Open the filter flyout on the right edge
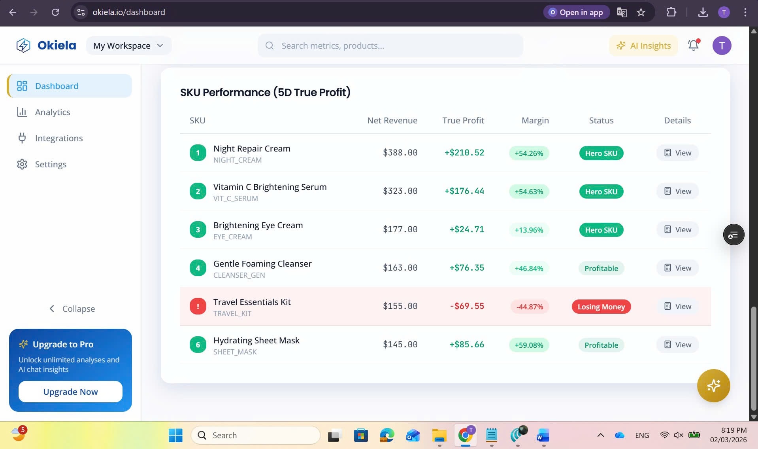 [x=733, y=234]
